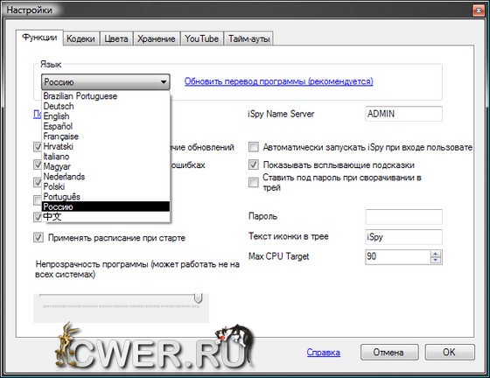Toggle show popup tooltips checkbox
The height and width of the screenshot is (378, 490).
coord(254,164)
